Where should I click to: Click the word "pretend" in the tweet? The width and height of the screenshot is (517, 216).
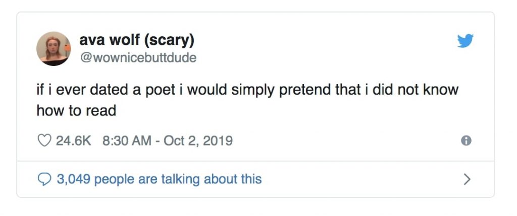point(314,91)
